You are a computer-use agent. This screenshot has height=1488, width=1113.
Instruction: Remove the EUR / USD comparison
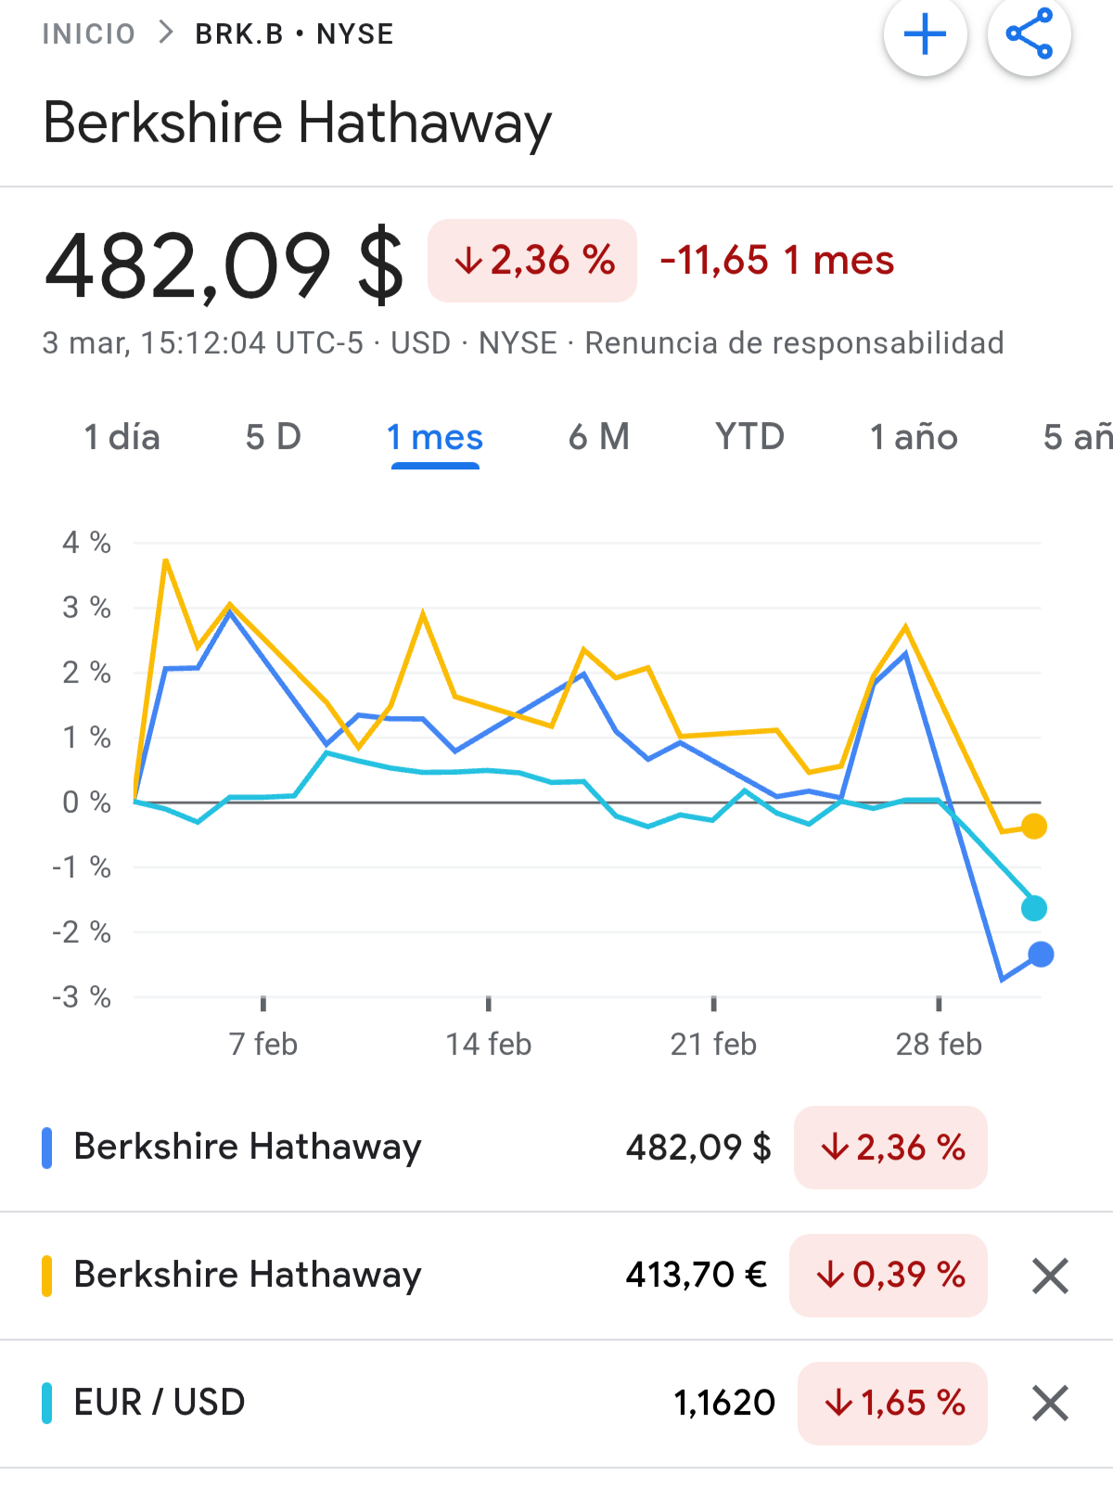(x=1050, y=1403)
